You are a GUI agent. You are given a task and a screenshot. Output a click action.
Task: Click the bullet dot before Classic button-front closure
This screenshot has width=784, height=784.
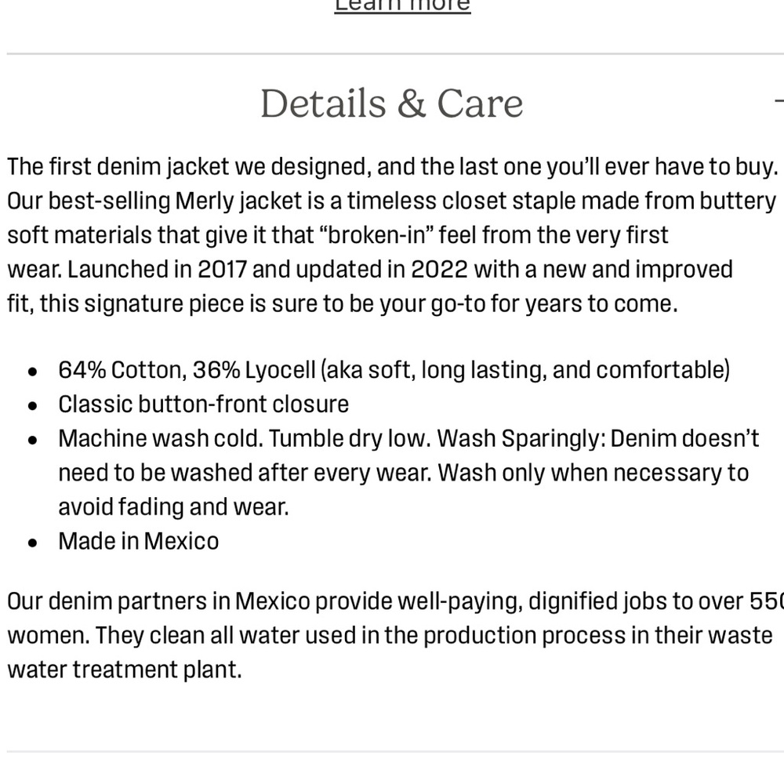pyautogui.click(x=32, y=405)
